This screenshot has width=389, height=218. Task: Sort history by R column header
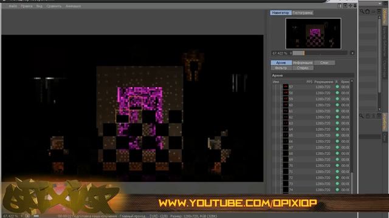coord(337,82)
